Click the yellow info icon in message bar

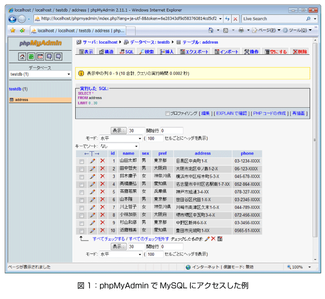pyautogui.click(x=81, y=73)
